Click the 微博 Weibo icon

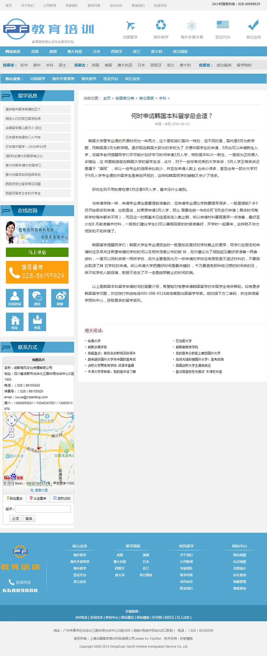60,298
